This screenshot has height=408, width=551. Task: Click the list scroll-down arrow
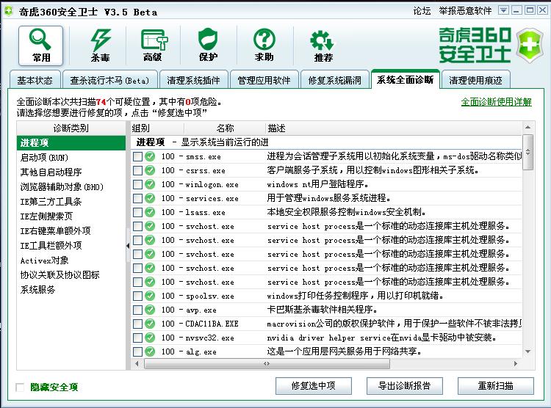point(527,351)
